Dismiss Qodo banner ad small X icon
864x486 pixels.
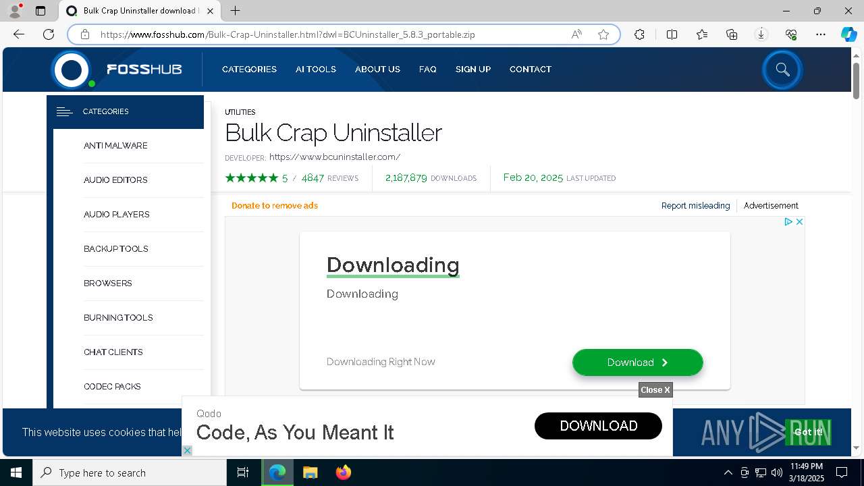coord(187,450)
